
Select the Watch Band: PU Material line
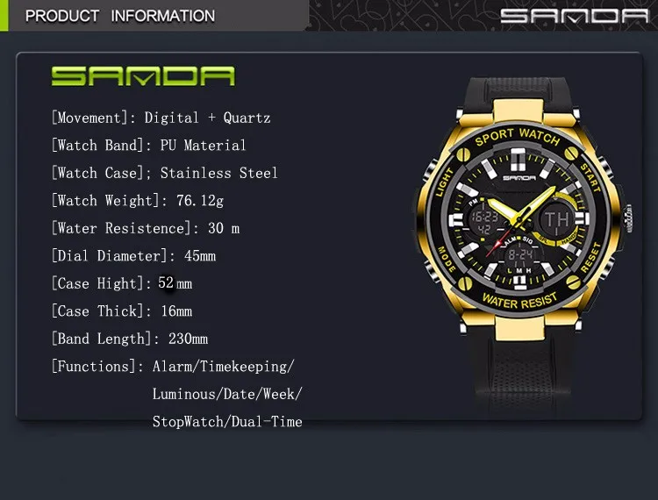pyautogui.click(x=148, y=146)
